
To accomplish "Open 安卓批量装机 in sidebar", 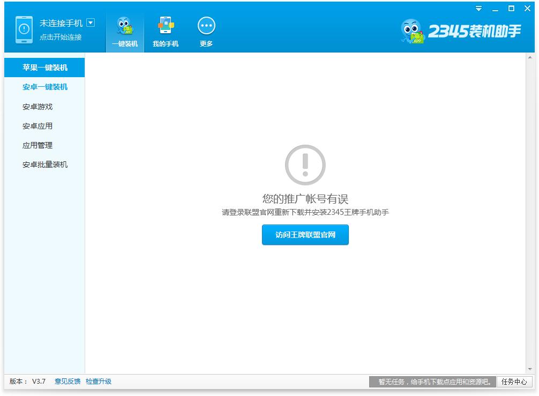I will [45, 165].
